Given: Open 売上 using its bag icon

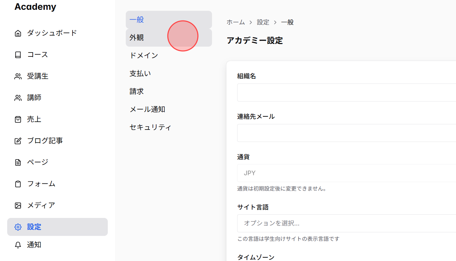Looking at the screenshot, I should tap(18, 119).
